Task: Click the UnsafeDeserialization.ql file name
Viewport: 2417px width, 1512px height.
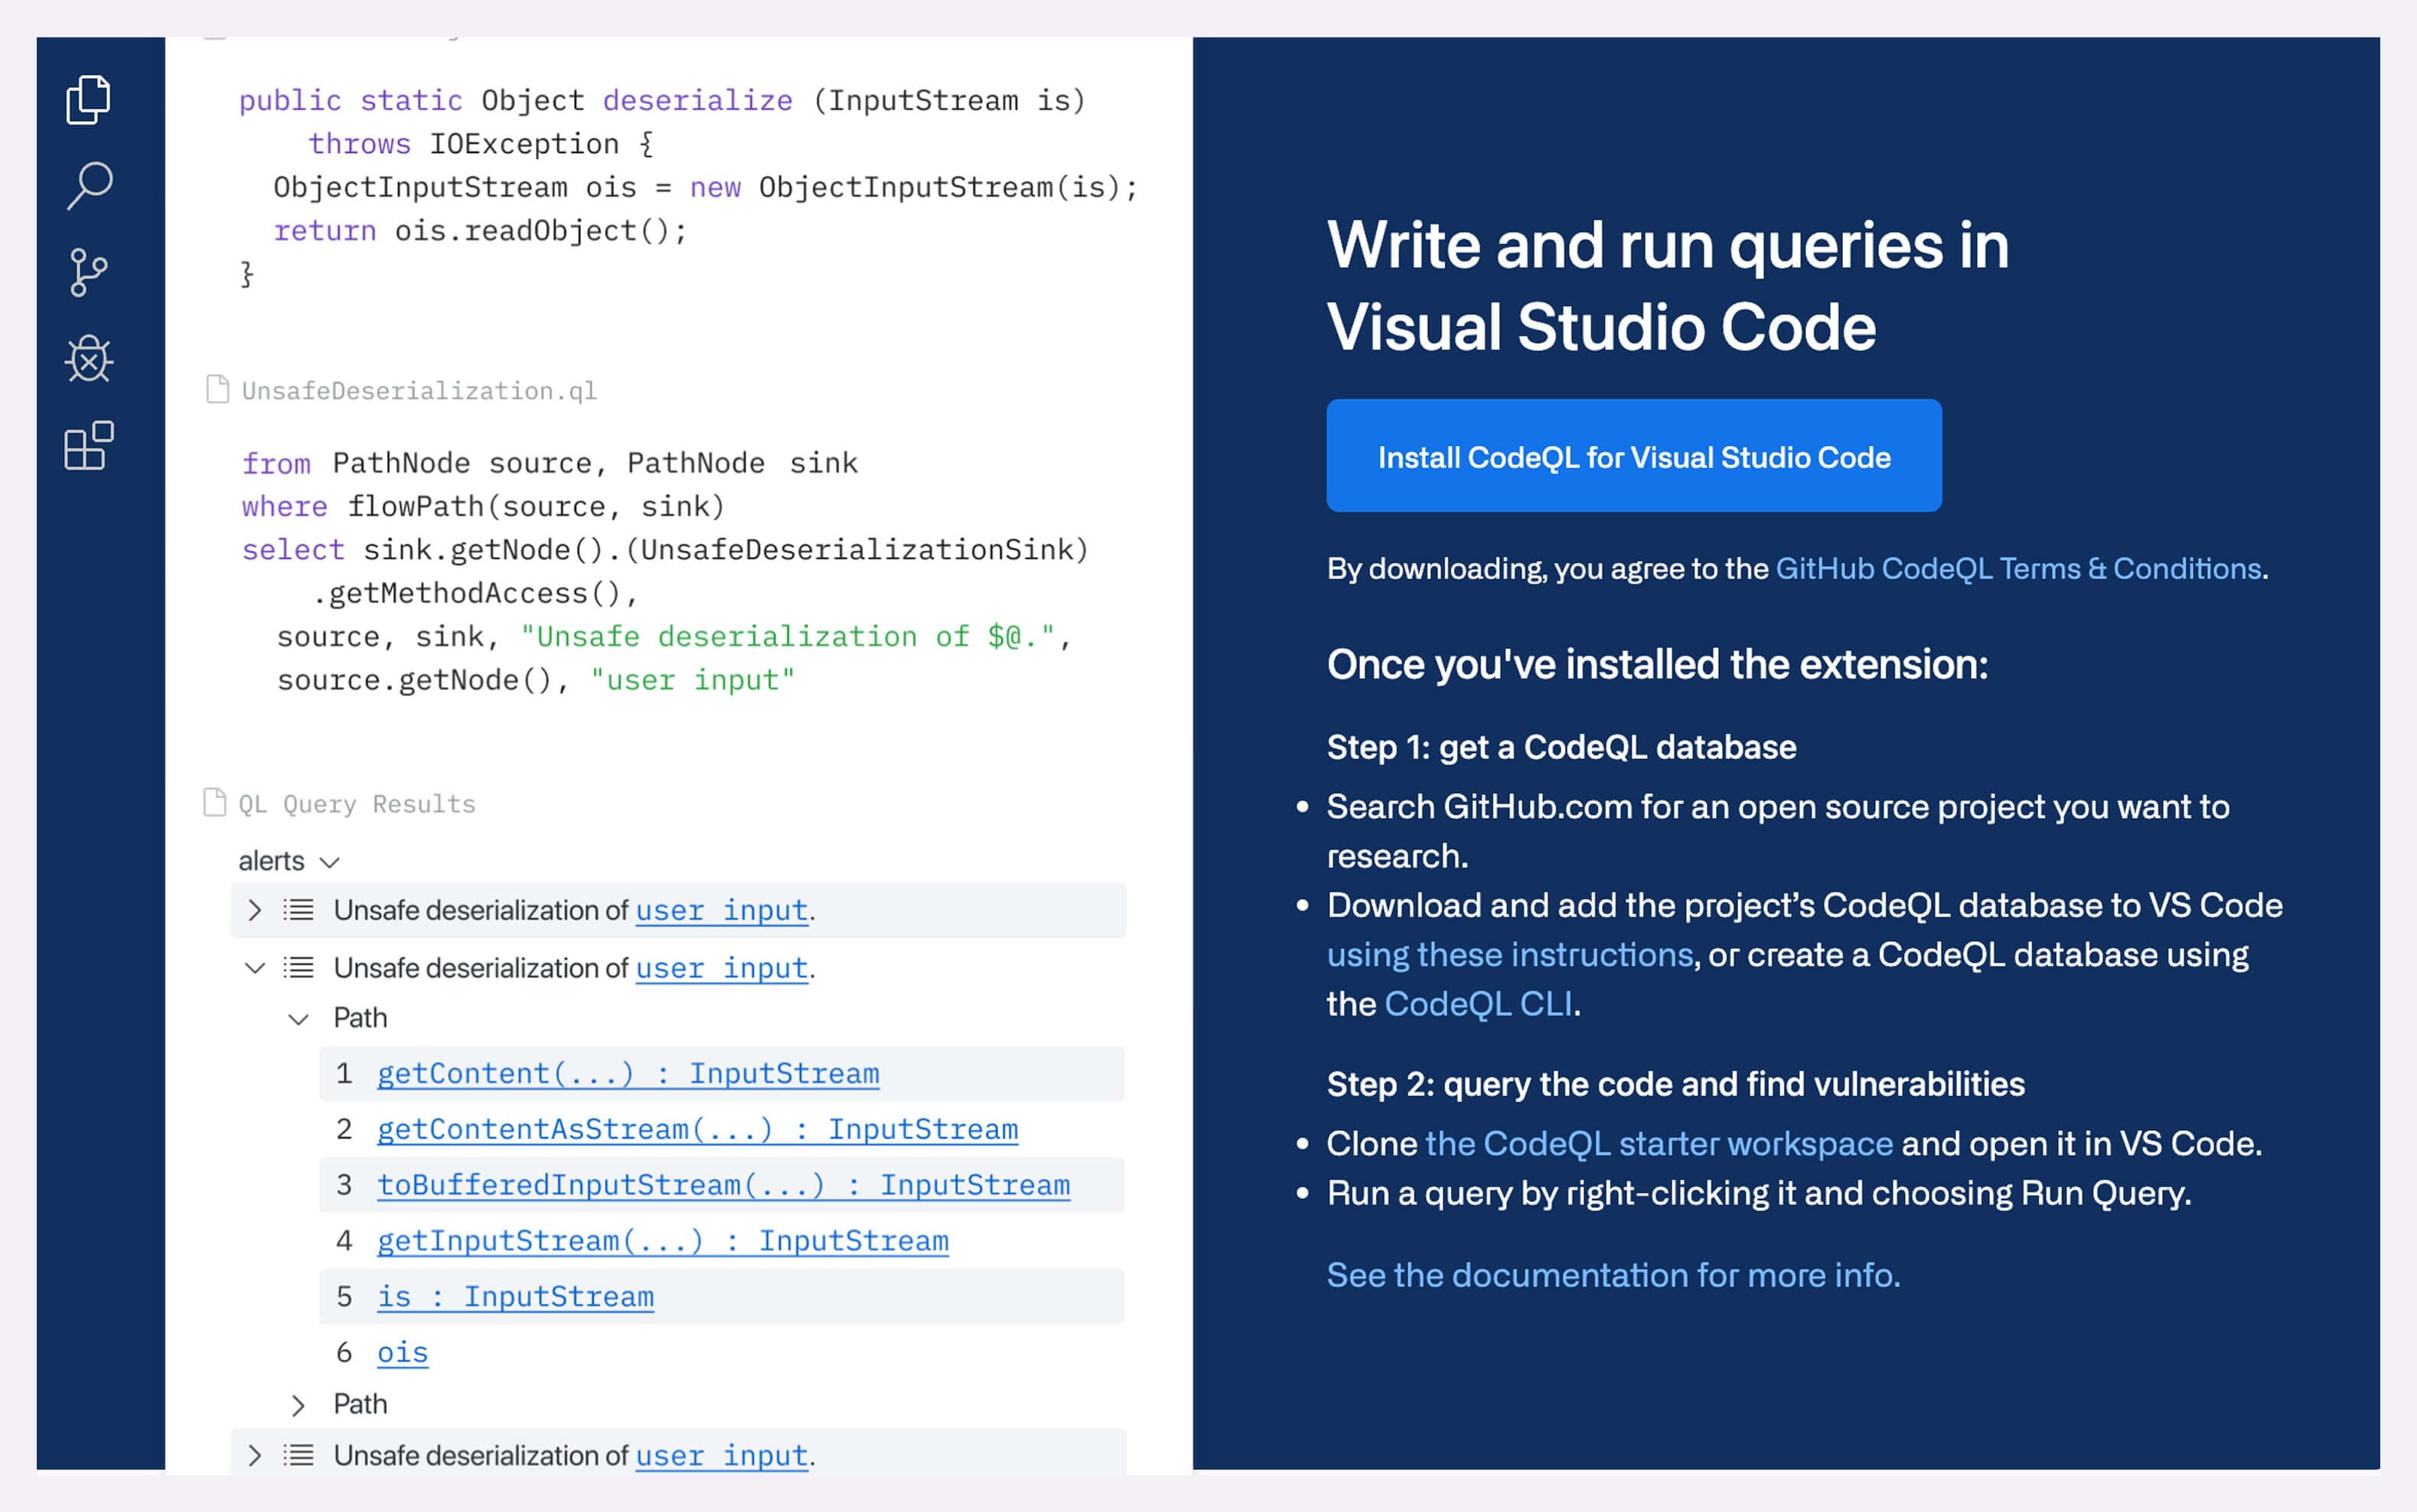Action: [x=419, y=390]
